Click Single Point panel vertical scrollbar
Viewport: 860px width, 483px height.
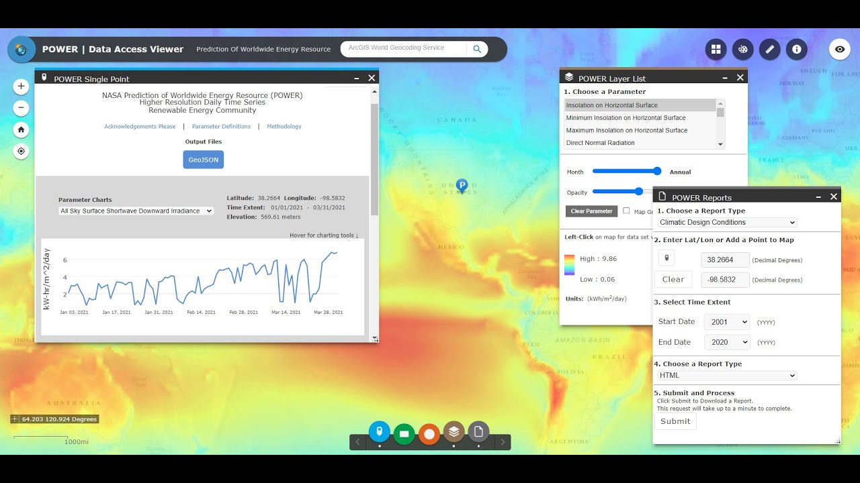[x=374, y=160]
